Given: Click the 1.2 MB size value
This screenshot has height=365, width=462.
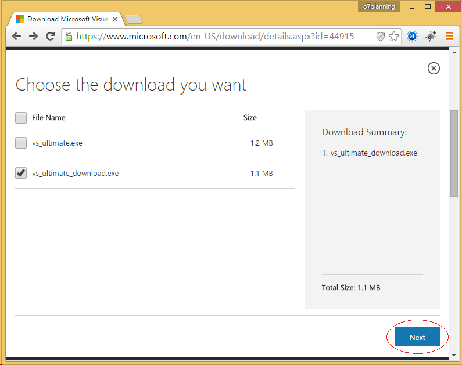Looking at the screenshot, I should [262, 143].
